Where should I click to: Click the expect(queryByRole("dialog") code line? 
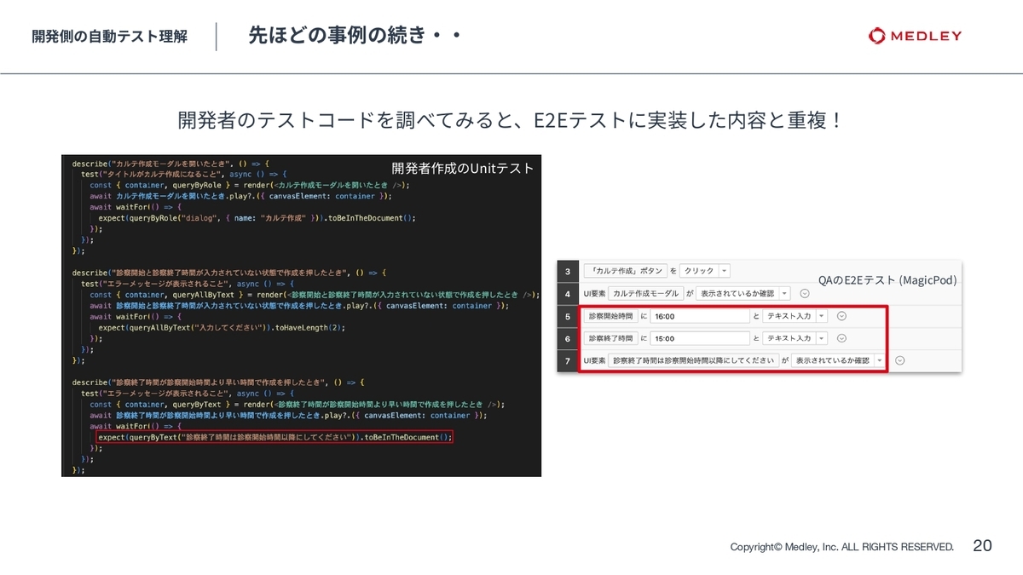click(257, 217)
